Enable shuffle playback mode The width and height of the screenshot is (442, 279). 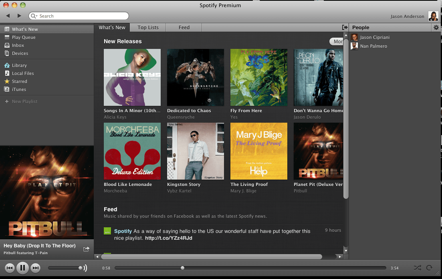tap(417, 268)
